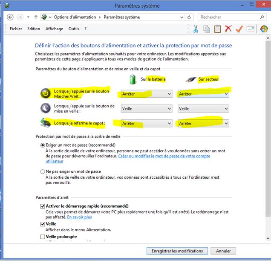
Task: Uncheck Activer le démarrage rapide checkbox
Action: [x=43, y=206]
